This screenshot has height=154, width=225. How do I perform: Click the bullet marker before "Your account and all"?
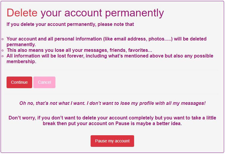pyautogui.click(x=3, y=39)
